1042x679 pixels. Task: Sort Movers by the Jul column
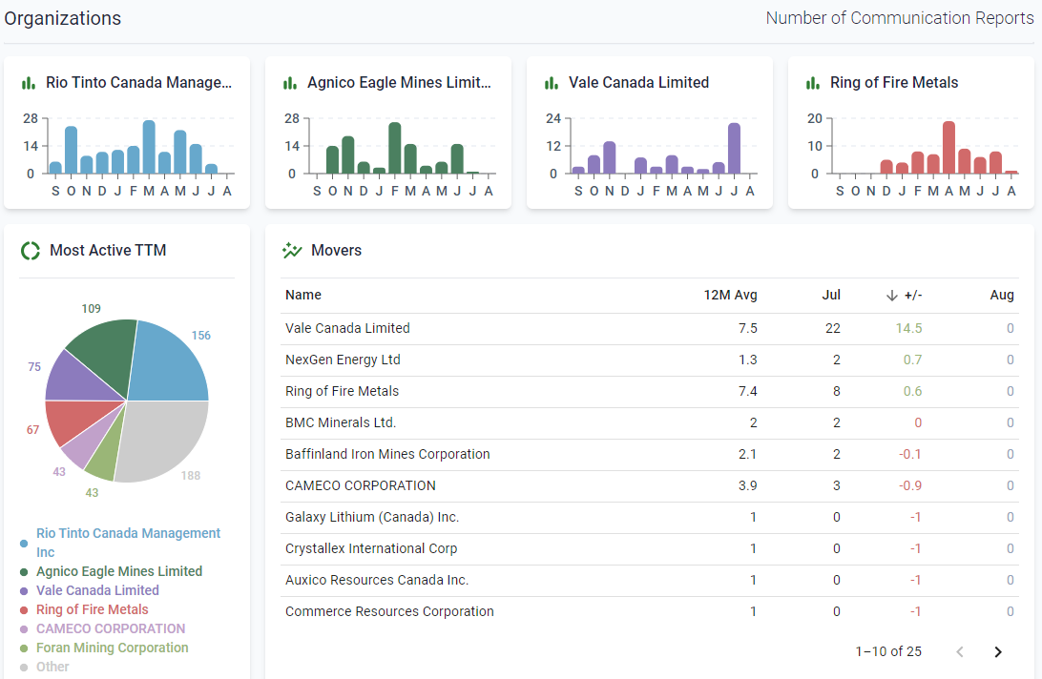coord(831,295)
